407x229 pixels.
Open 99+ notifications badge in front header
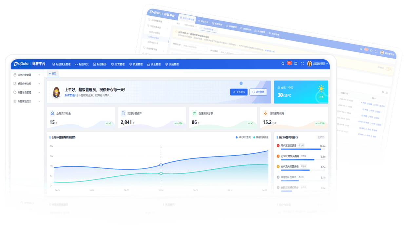(289, 63)
